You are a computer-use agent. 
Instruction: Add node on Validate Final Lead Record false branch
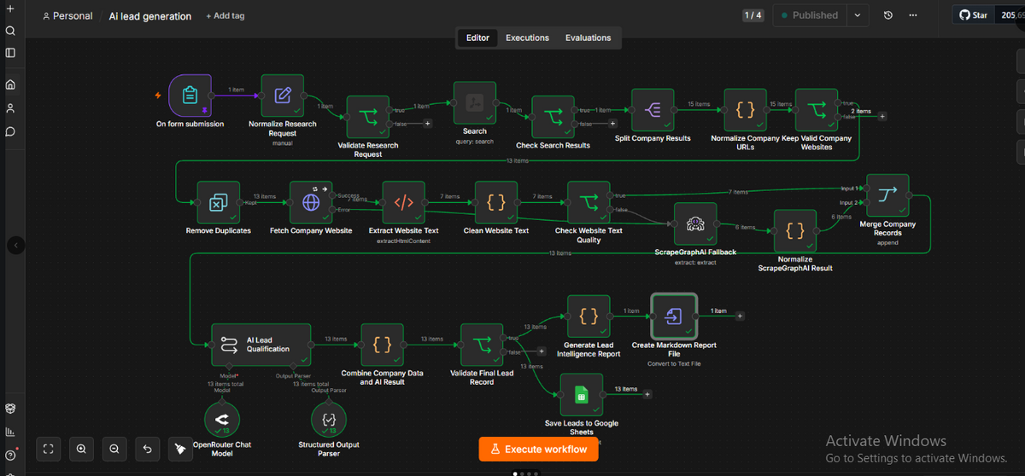pos(541,351)
